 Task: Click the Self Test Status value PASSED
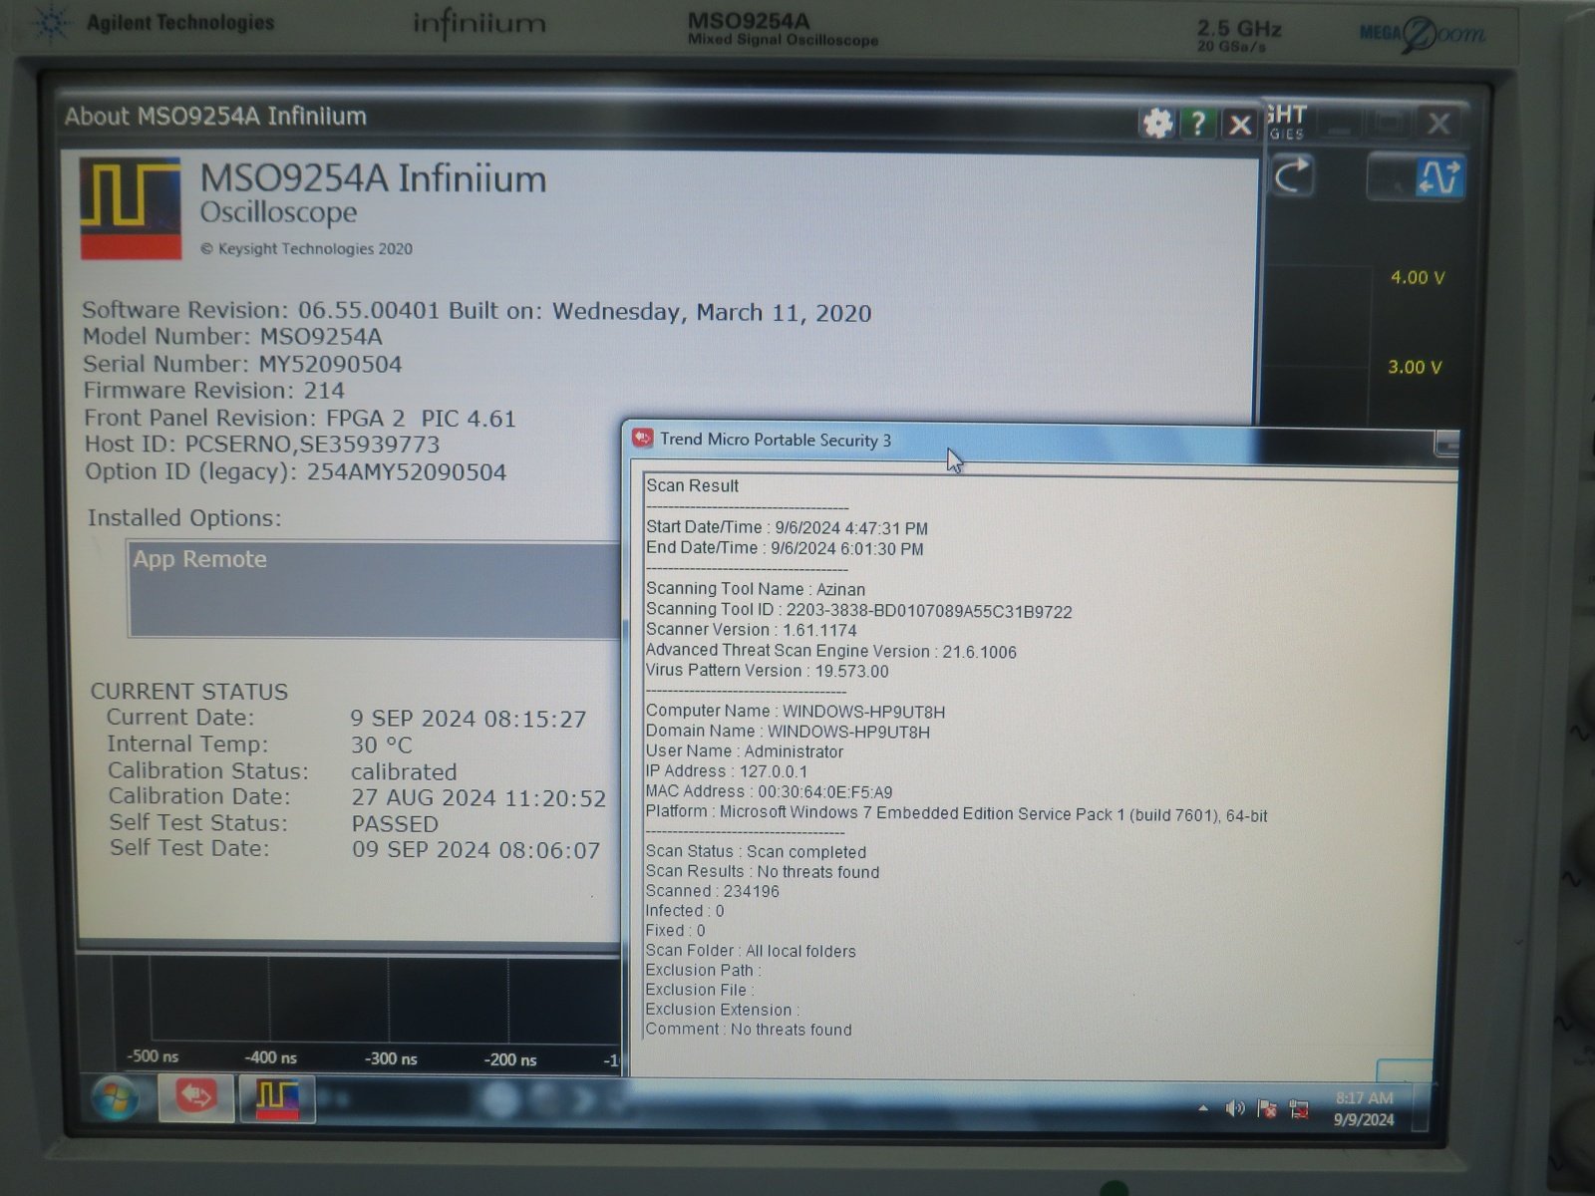pos(395,824)
